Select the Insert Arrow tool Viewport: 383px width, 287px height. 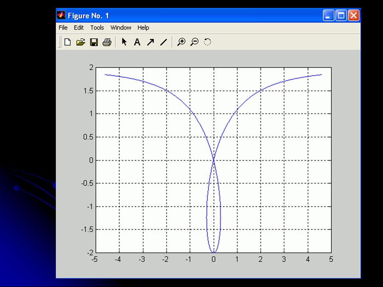pos(150,42)
